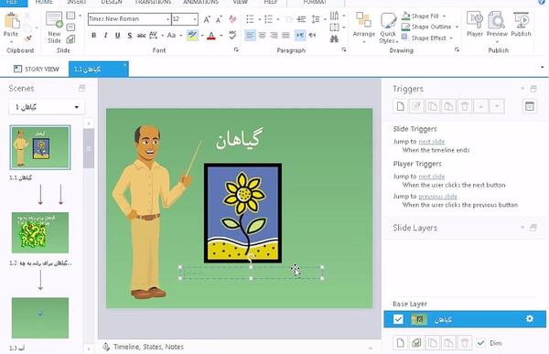This screenshot has width=549, height=354.
Task: Click the 'previous slide' trigger link
Action: point(437,196)
